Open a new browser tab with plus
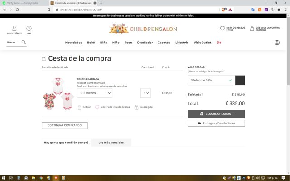Screen dimensions: 290x181 tap(101, 3)
